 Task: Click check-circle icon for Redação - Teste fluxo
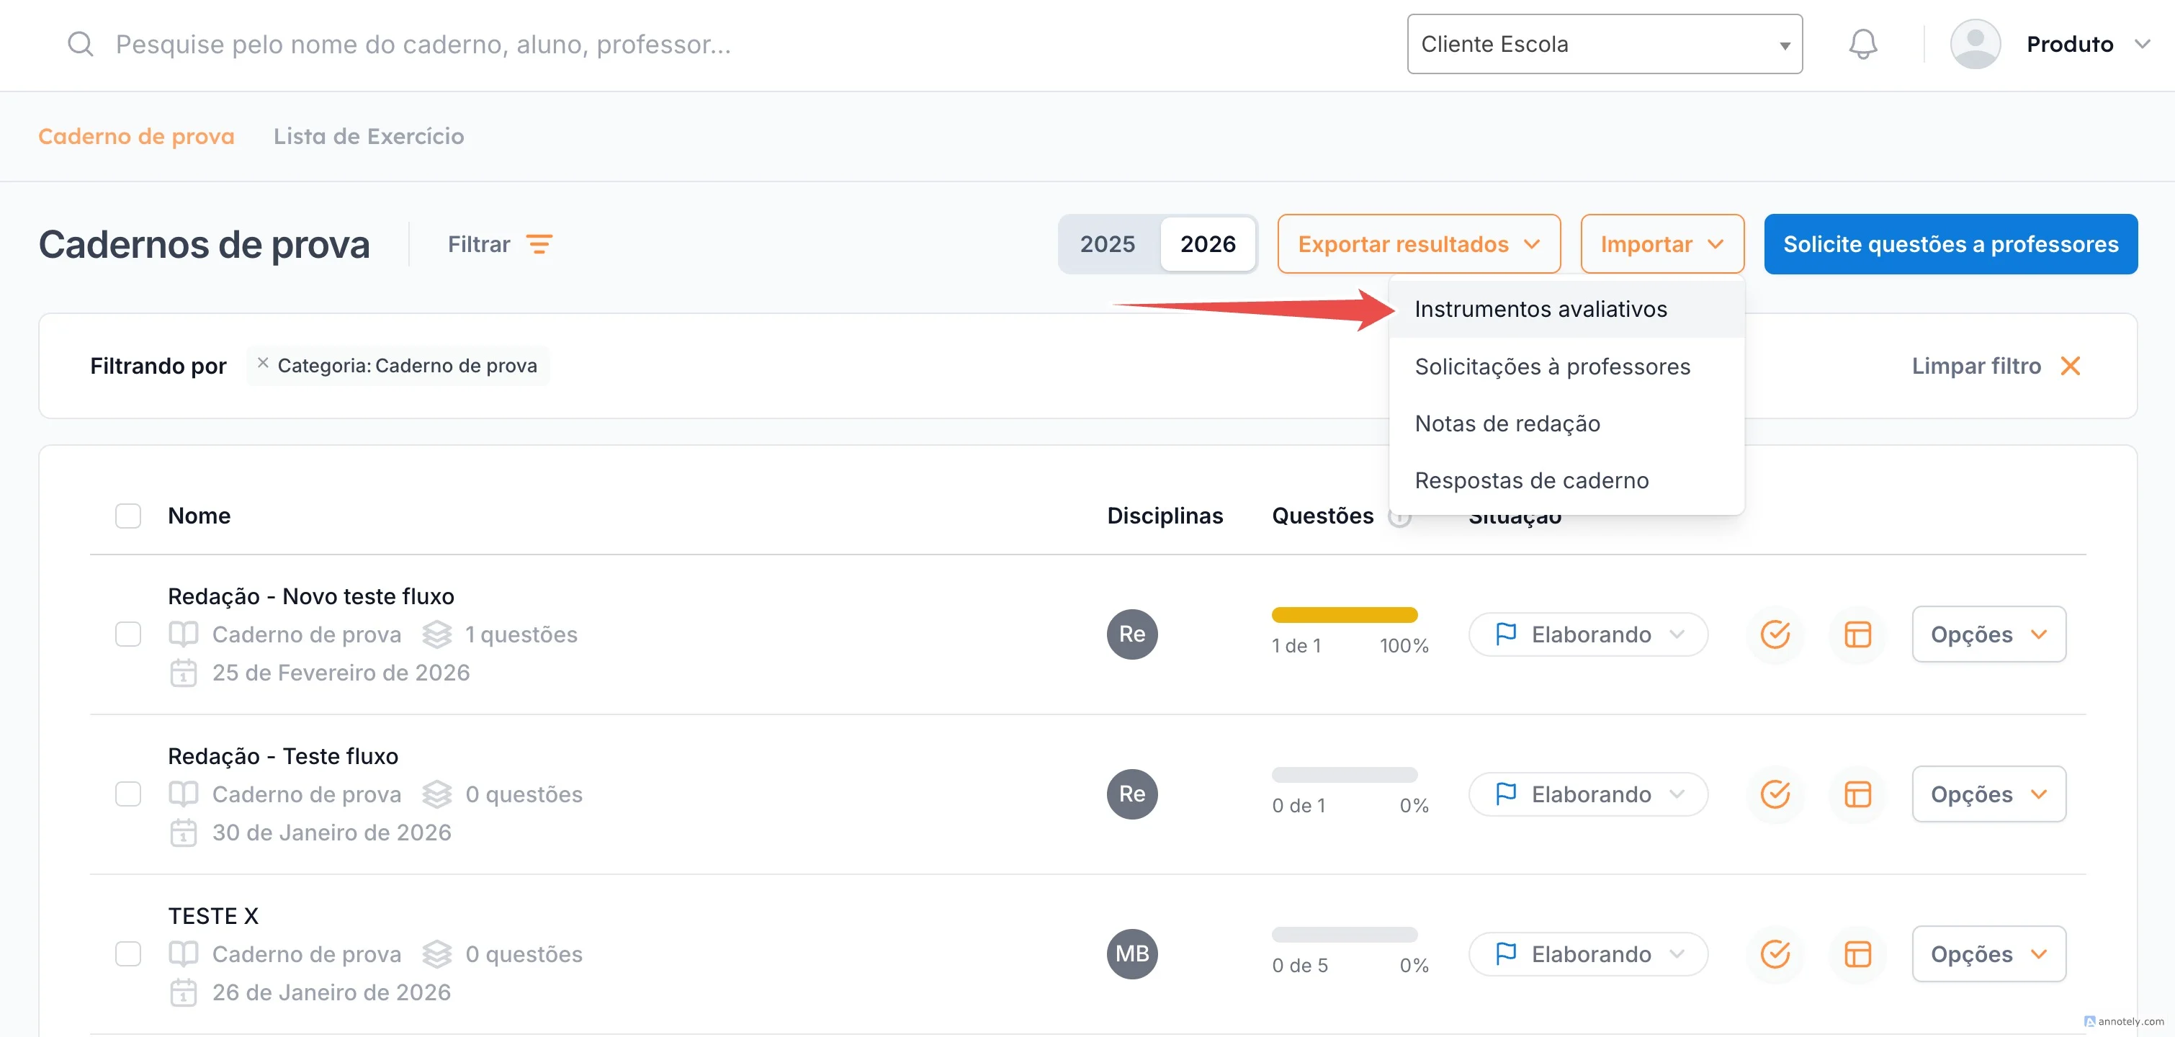click(x=1775, y=794)
